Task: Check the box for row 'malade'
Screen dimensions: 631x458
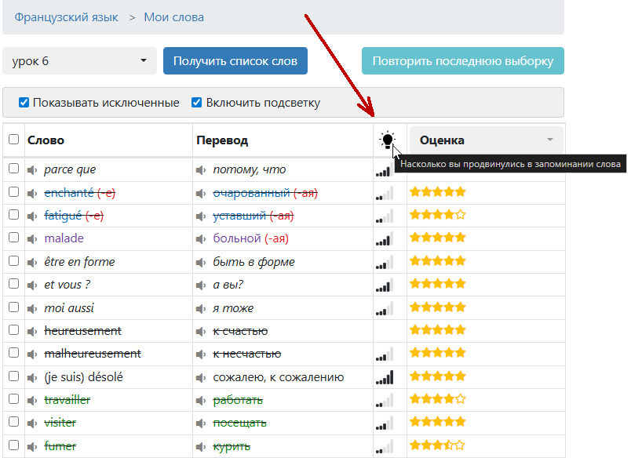Action: [x=13, y=238]
